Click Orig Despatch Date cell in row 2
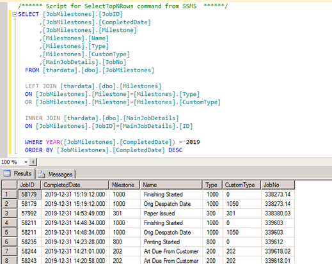The width and height of the screenshot is (332, 264). coord(171,204)
